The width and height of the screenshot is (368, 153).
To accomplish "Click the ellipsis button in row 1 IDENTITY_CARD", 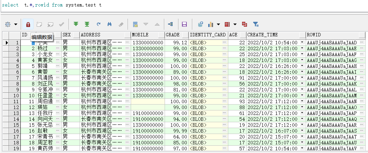I will click(x=224, y=43).
